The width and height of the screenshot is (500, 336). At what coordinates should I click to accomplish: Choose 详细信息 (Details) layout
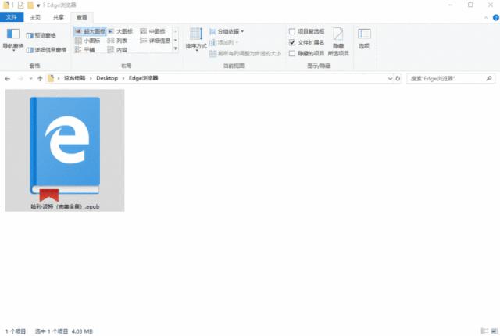click(x=155, y=41)
